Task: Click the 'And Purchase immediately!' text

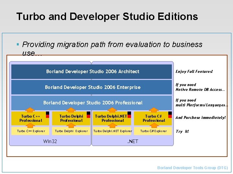Action: point(200,118)
